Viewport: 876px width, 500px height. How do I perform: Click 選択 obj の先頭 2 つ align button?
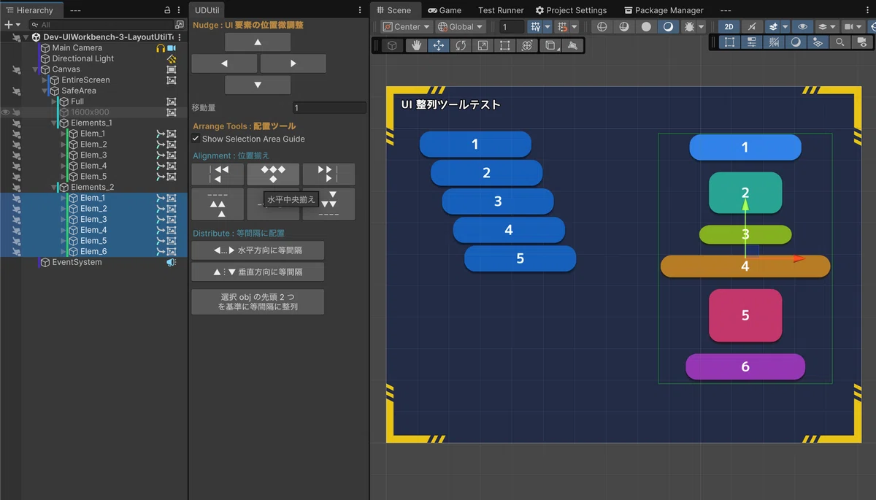(x=258, y=302)
